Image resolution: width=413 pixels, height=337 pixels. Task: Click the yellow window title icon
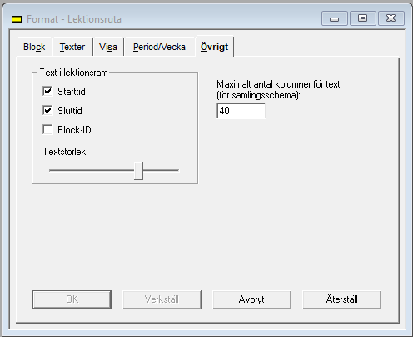coord(17,19)
